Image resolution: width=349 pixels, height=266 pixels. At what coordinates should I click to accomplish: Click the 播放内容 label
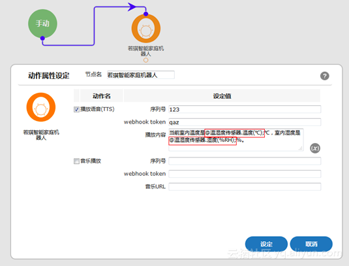[x=155, y=135]
